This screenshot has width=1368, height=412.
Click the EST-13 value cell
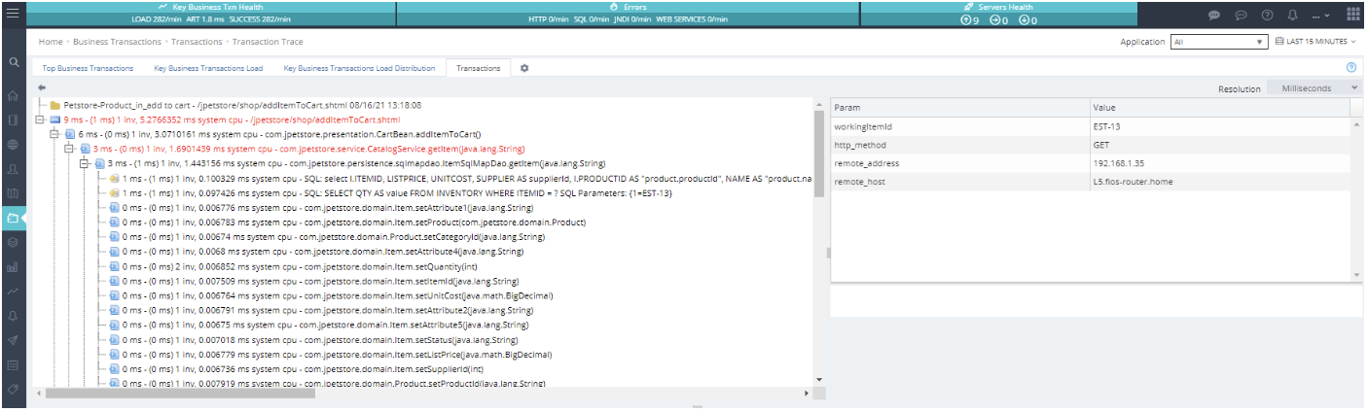click(1220, 126)
